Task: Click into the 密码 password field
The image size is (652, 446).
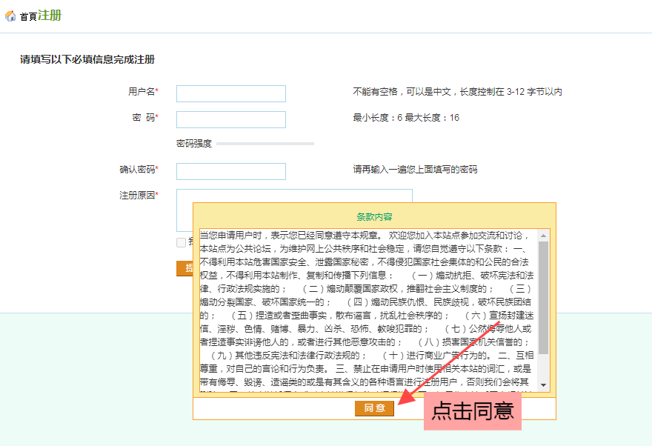Action: point(230,119)
